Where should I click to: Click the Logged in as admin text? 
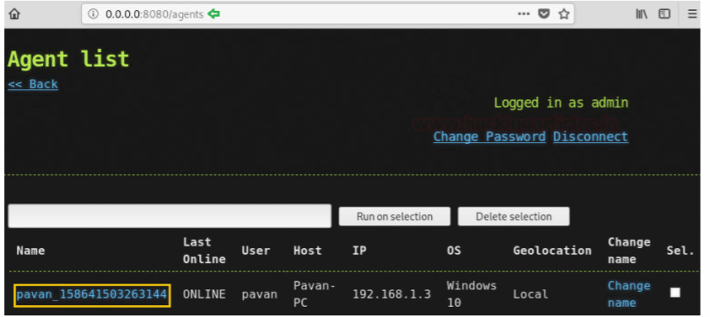click(561, 103)
